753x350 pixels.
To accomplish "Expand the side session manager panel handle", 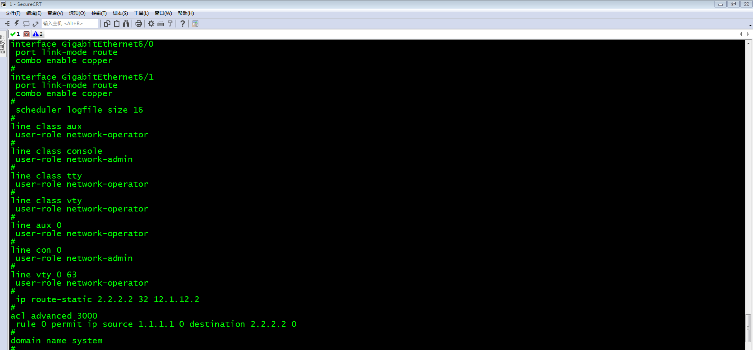I will 3,44.
